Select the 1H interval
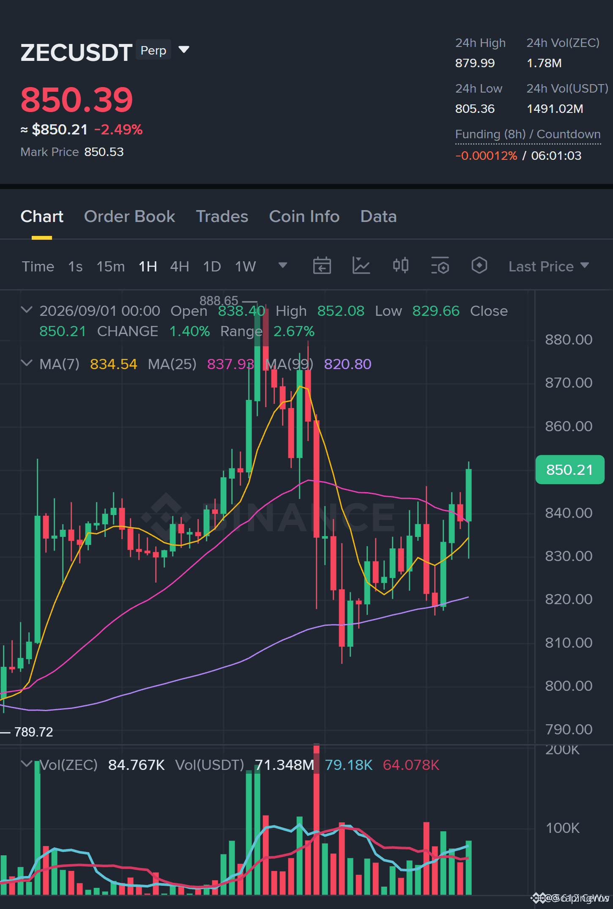Image resolution: width=613 pixels, height=909 pixels. (x=148, y=266)
